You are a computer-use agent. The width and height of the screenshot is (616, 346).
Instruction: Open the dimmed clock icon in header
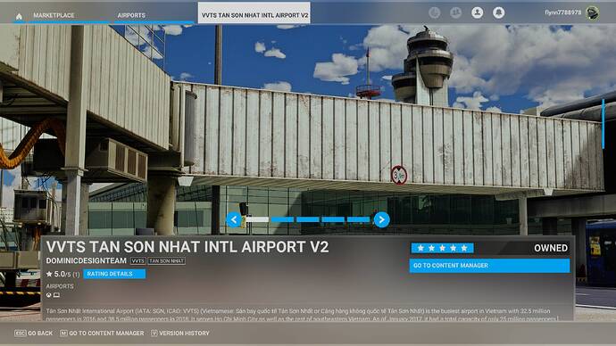pos(434,12)
